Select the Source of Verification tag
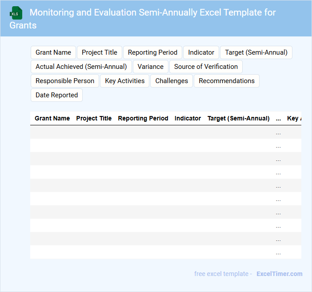 pyautogui.click(x=206, y=67)
